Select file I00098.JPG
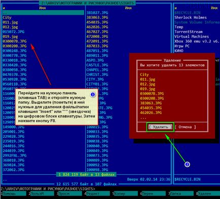The height and width of the screenshot is (199, 220). point(97,170)
